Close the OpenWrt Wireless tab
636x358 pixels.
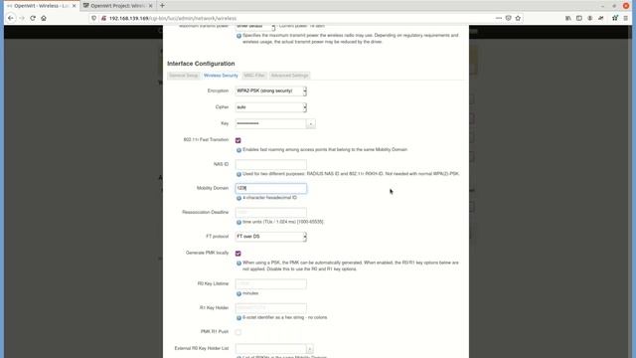pyautogui.click(x=74, y=6)
